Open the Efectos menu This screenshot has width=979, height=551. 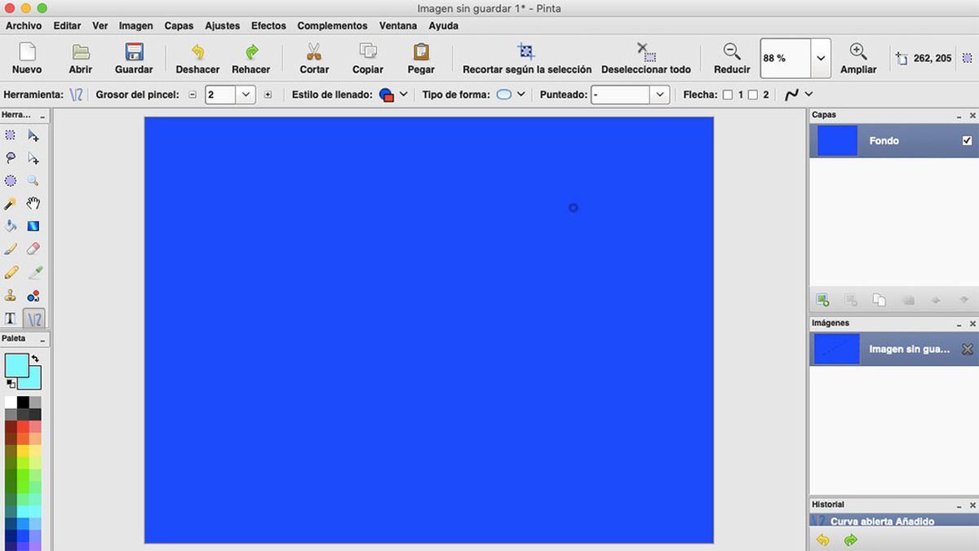click(x=268, y=25)
